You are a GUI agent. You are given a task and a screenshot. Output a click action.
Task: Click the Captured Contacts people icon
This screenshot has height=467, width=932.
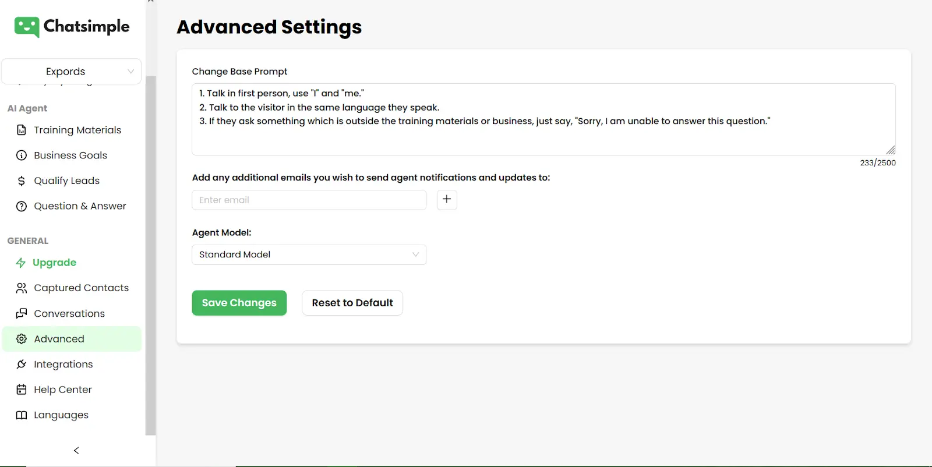tap(22, 288)
